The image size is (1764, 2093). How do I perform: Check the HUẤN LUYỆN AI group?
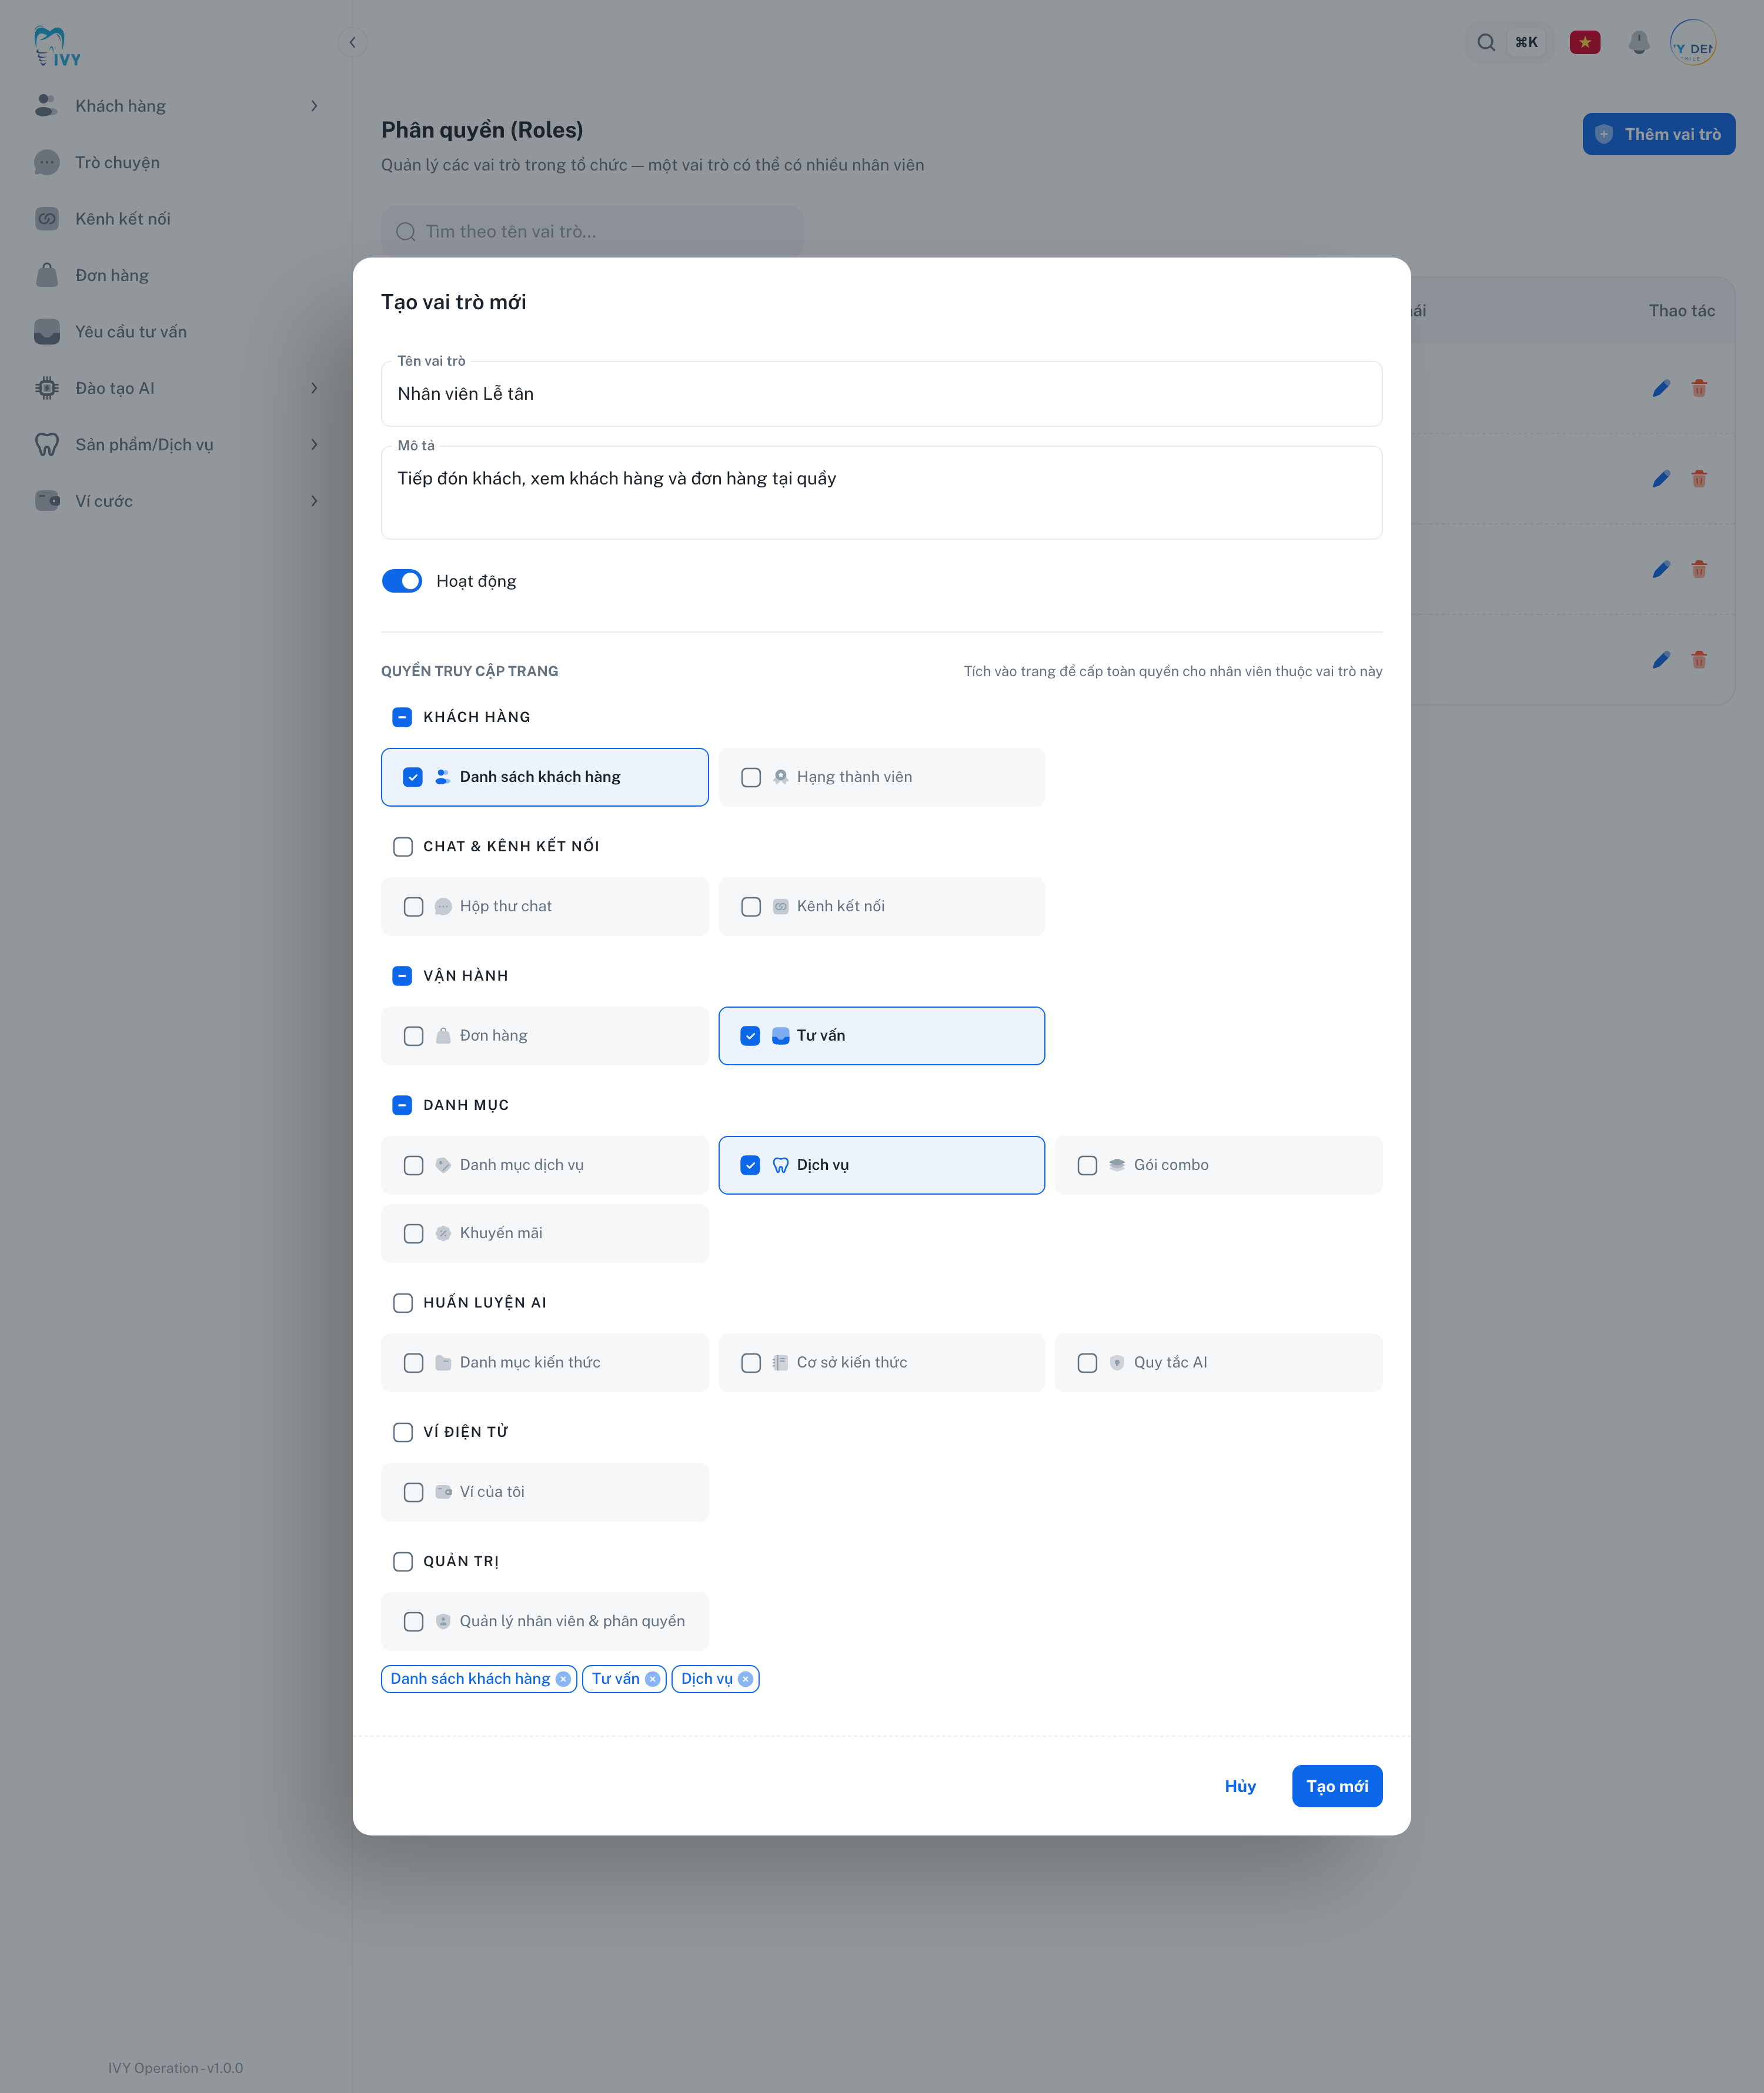[402, 1303]
